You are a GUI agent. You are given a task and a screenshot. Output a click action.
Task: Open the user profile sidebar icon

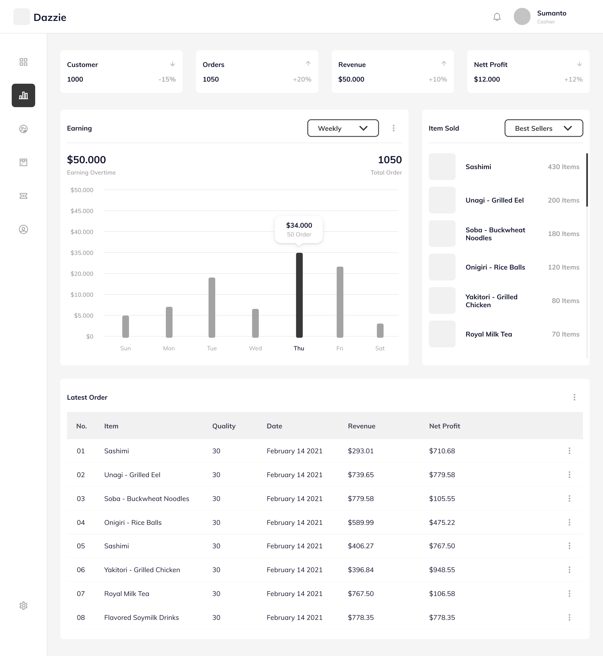pos(23,229)
